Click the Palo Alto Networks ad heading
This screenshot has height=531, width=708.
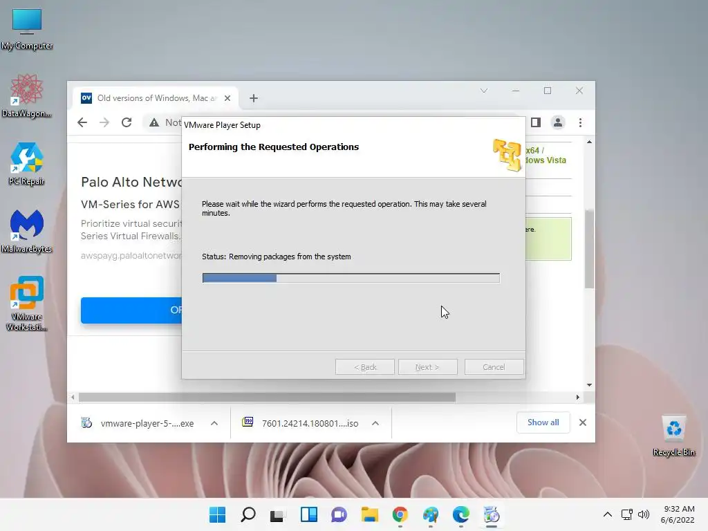tap(131, 182)
